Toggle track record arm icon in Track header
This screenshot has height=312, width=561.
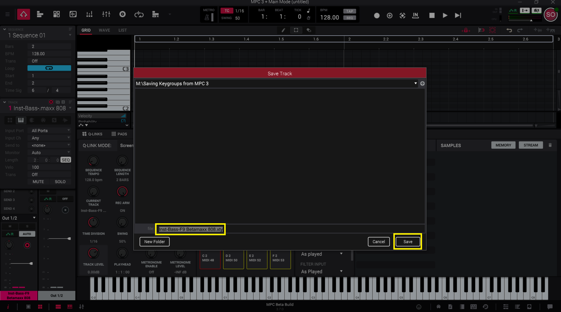(51, 102)
